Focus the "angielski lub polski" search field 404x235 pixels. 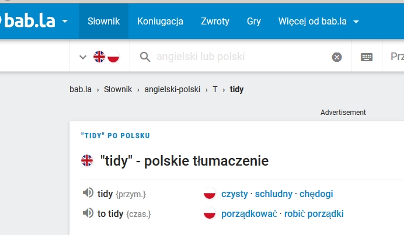click(239, 57)
